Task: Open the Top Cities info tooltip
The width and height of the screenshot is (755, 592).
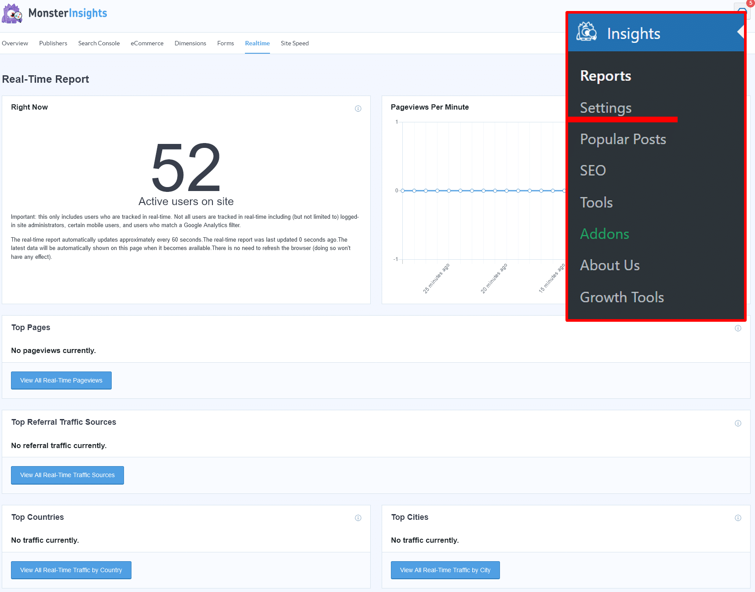Action: (738, 518)
